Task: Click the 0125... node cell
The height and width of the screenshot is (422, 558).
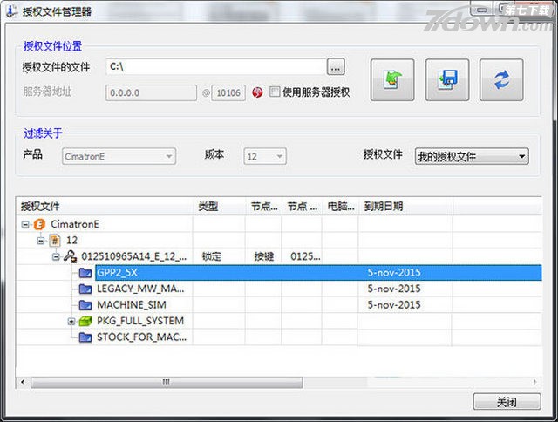Action: [x=305, y=256]
